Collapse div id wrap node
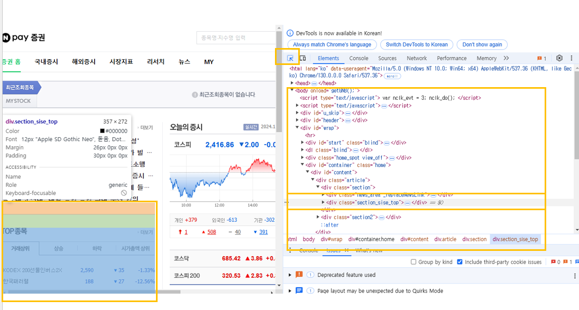The image size is (579, 310). click(x=297, y=128)
